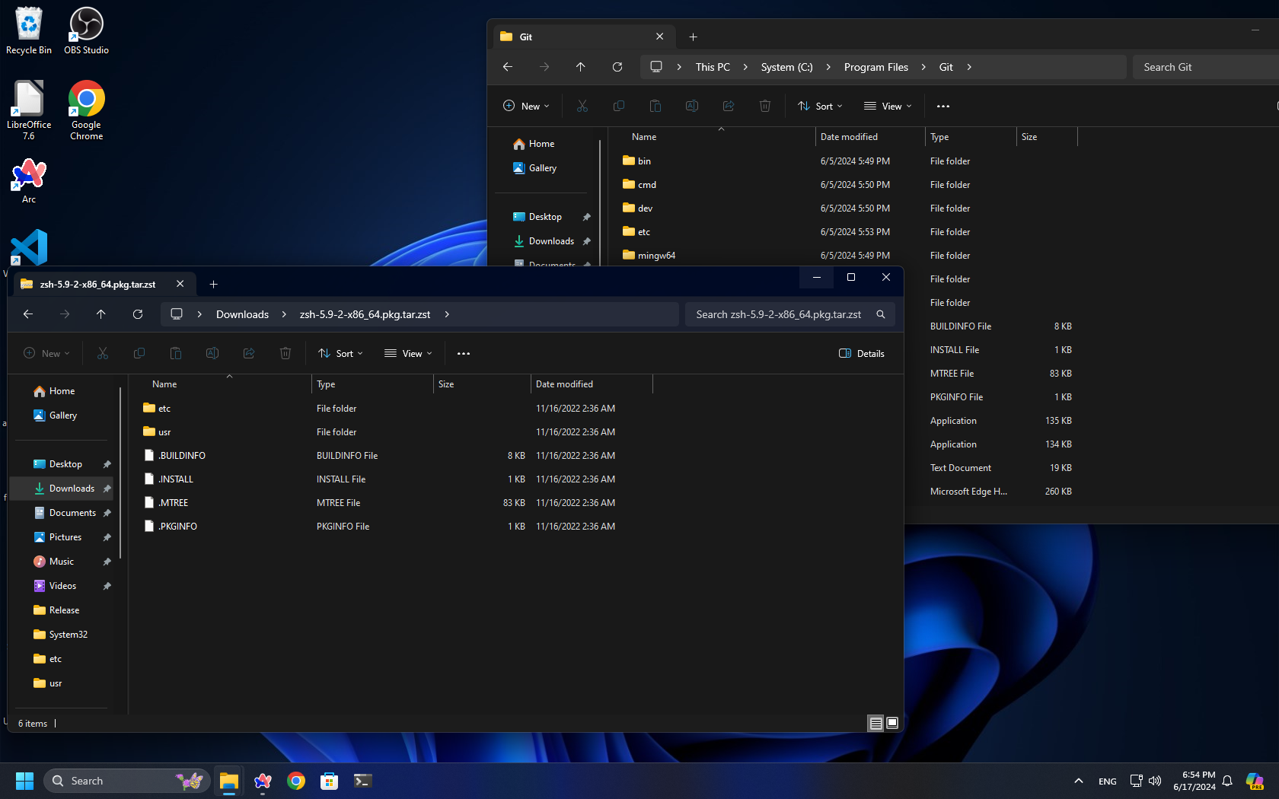Click the Copy icon in the lower Explorer window
Image resolution: width=1279 pixels, height=799 pixels.
[x=139, y=353]
